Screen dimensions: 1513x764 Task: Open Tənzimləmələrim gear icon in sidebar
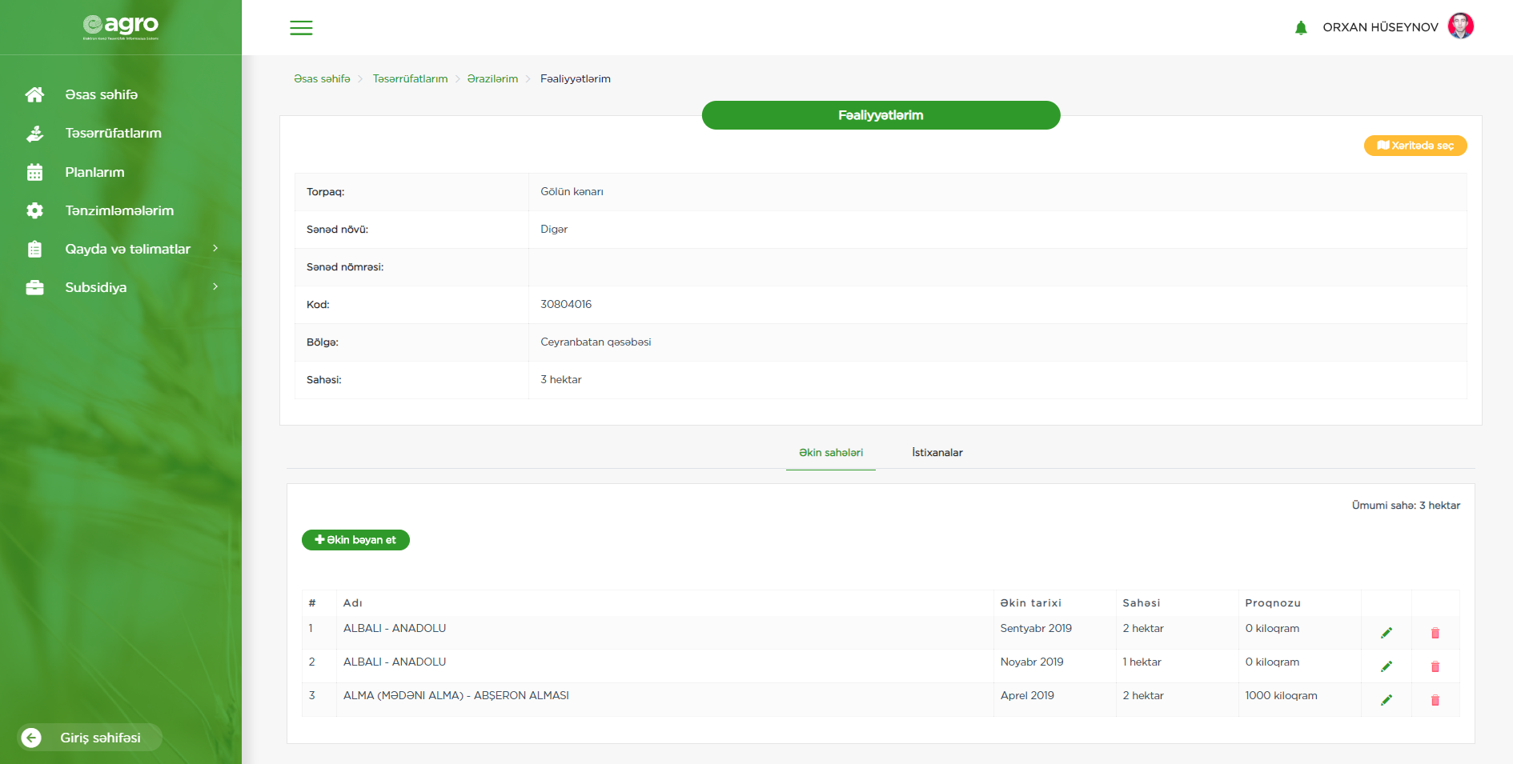coord(34,210)
